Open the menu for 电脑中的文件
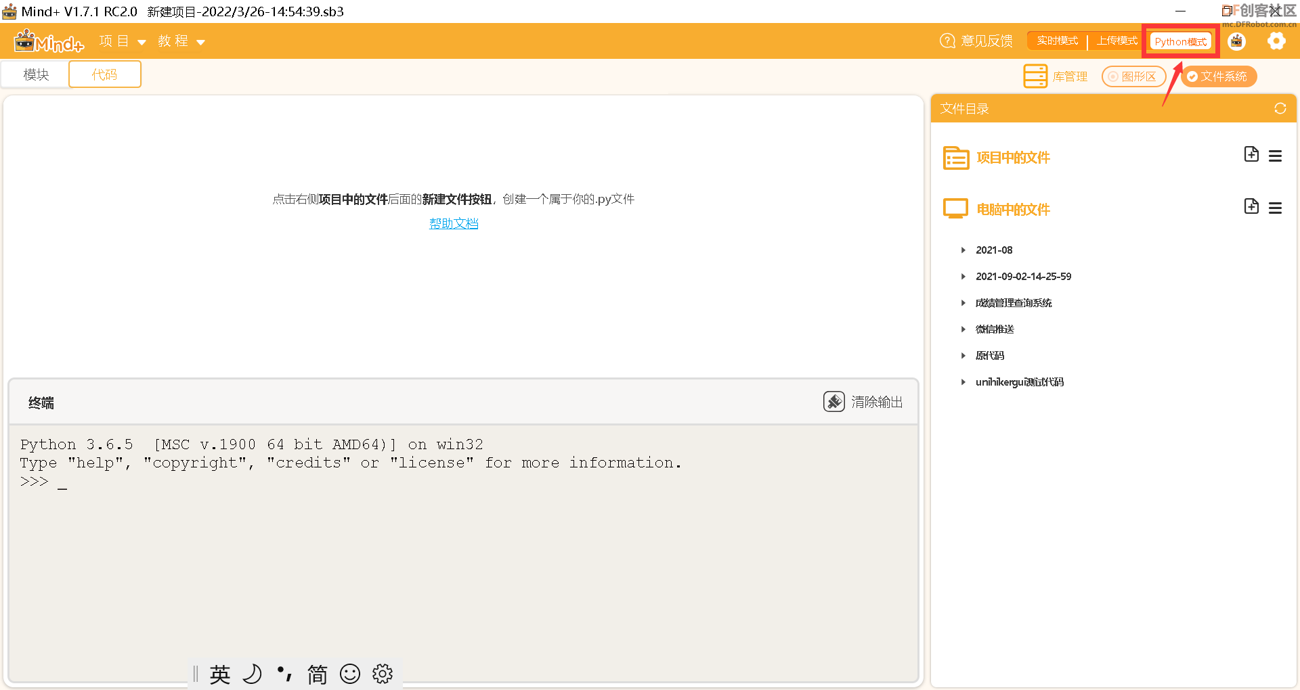This screenshot has height=690, width=1300. pyautogui.click(x=1276, y=208)
